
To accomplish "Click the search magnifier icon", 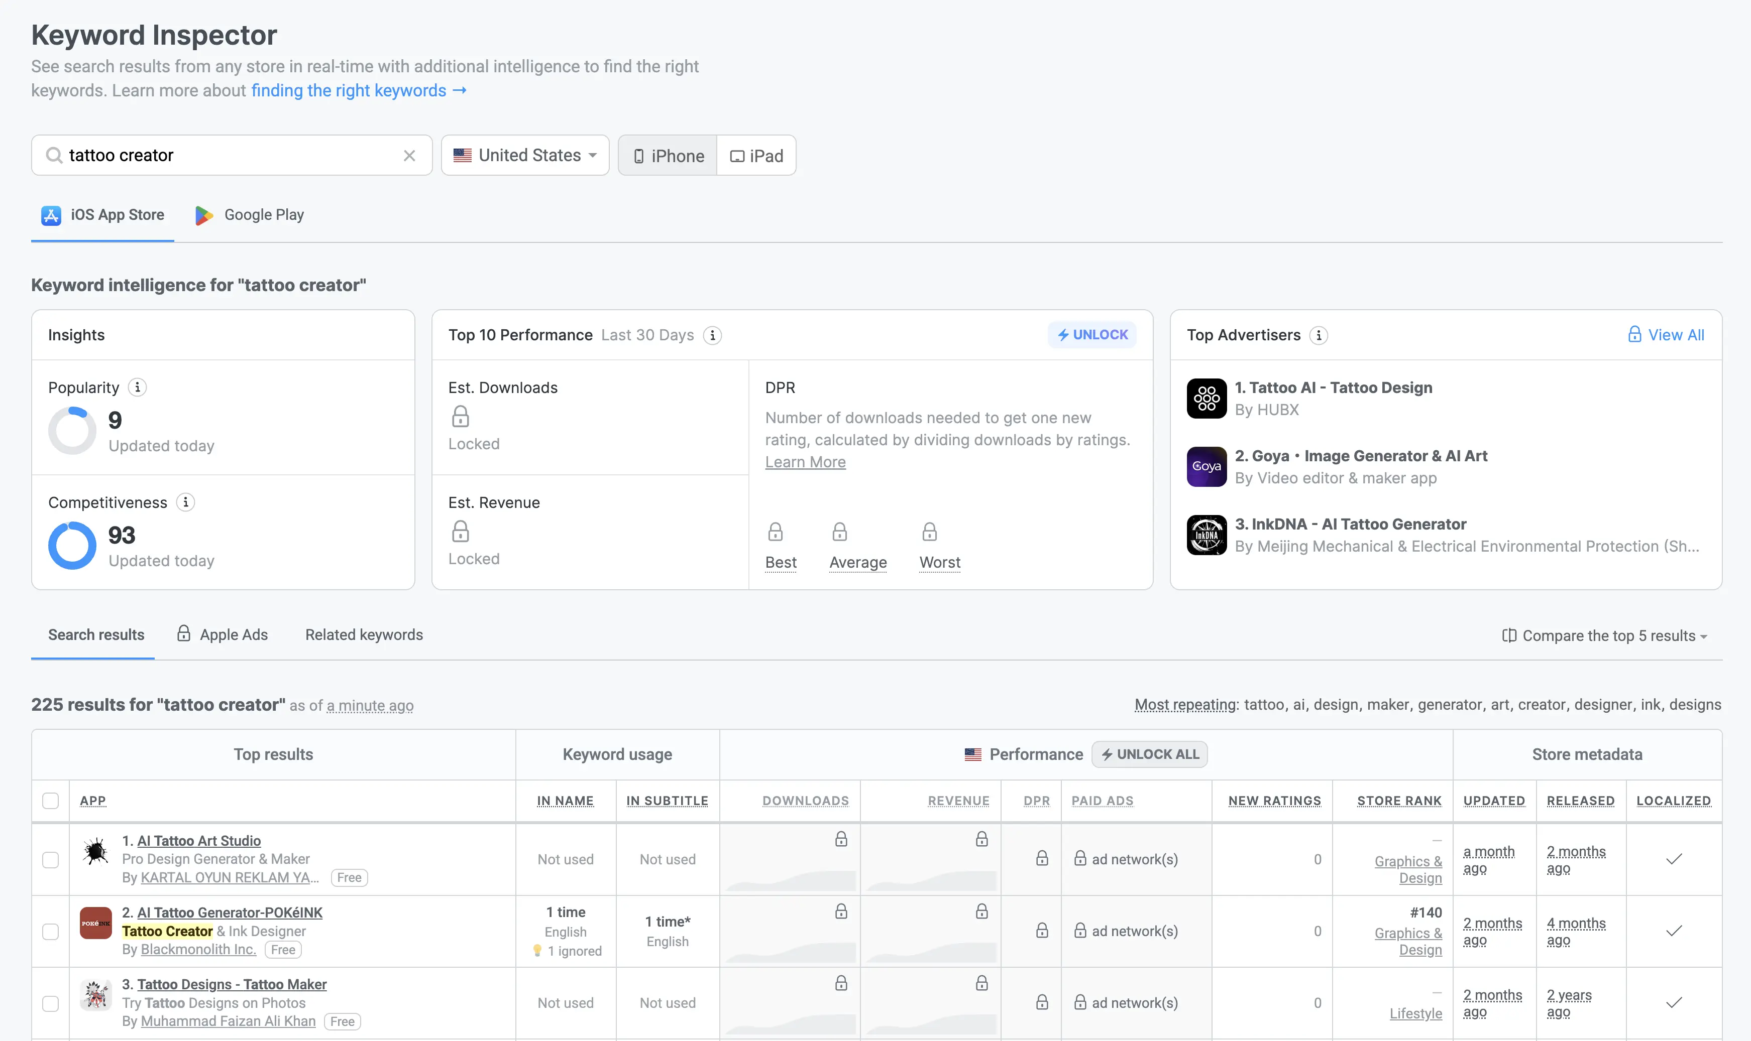I will tap(55, 155).
